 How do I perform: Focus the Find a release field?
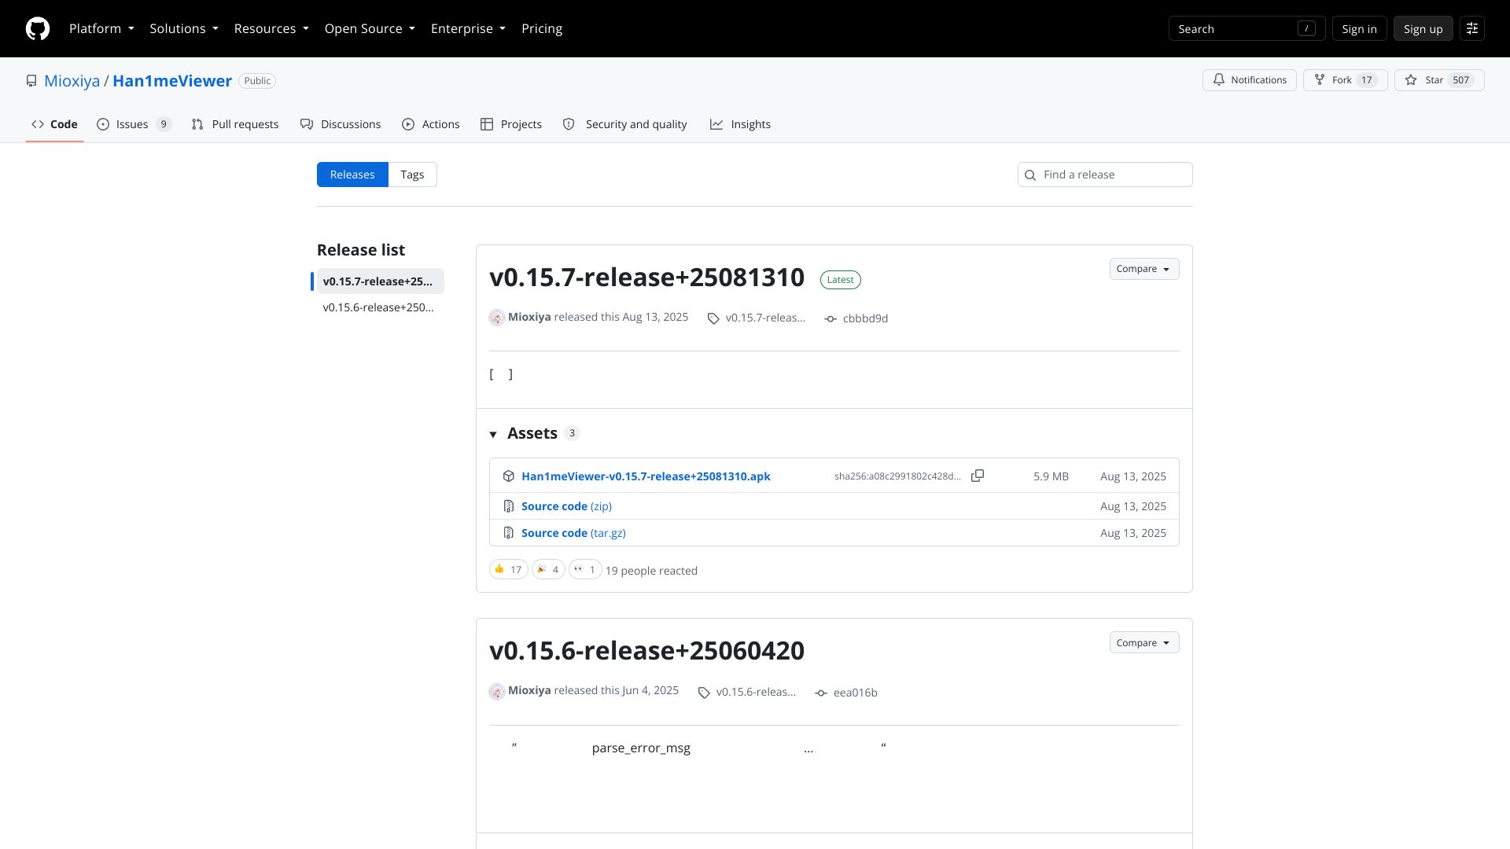pyautogui.click(x=1105, y=175)
